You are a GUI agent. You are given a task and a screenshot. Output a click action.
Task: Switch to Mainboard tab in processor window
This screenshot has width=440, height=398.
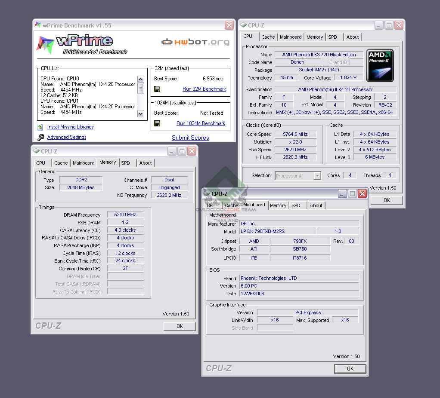pyautogui.click(x=291, y=37)
